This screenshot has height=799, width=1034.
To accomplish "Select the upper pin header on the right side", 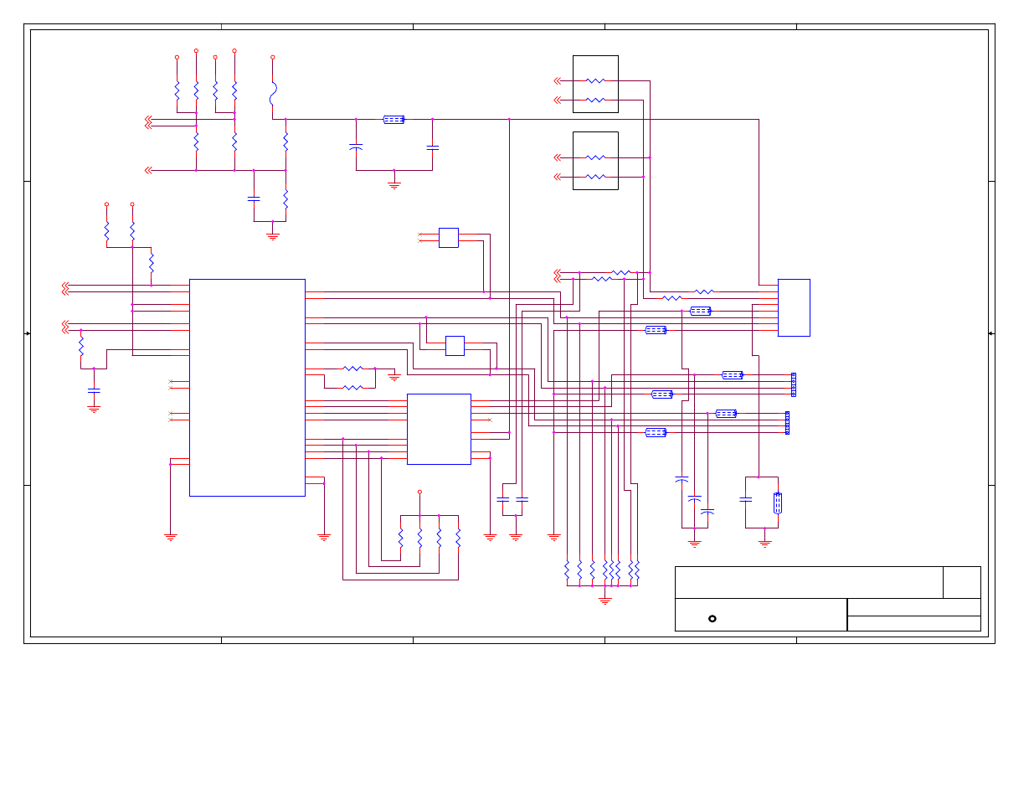I will coord(794,384).
